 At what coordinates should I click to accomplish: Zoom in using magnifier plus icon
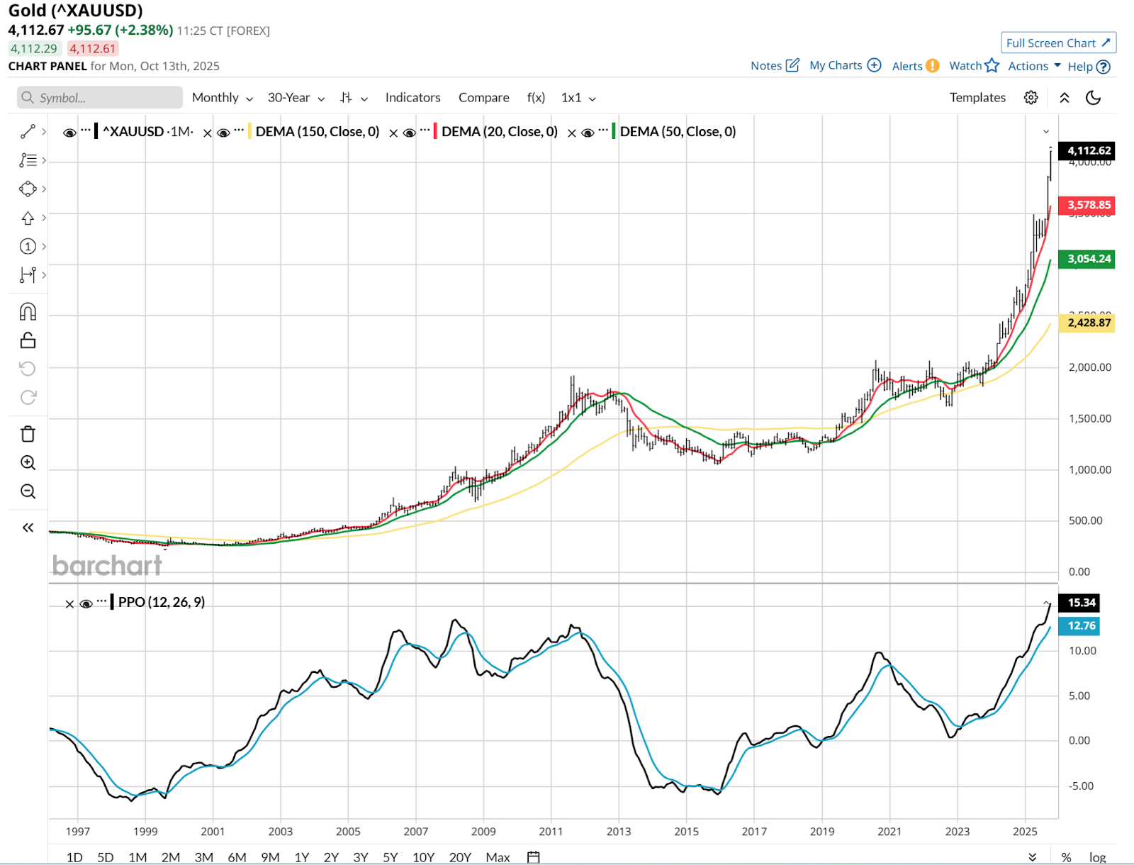tap(28, 463)
